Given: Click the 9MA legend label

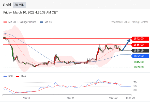Looking at the screenshot, I should pyautogui.click(x=23, y=76).
